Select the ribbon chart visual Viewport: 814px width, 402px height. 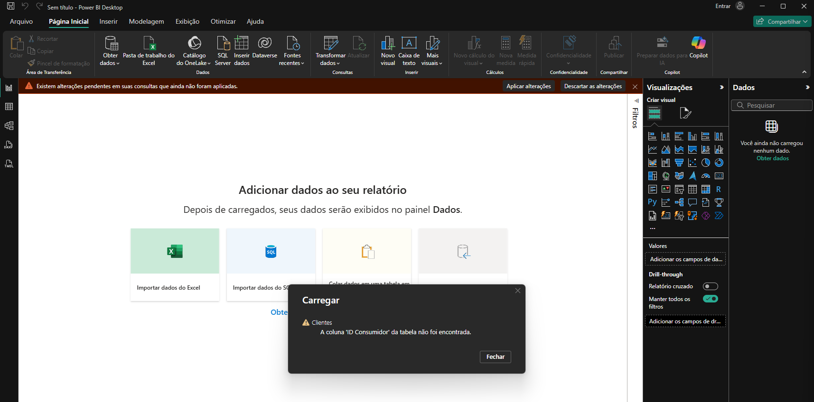[x=653, y=163]
